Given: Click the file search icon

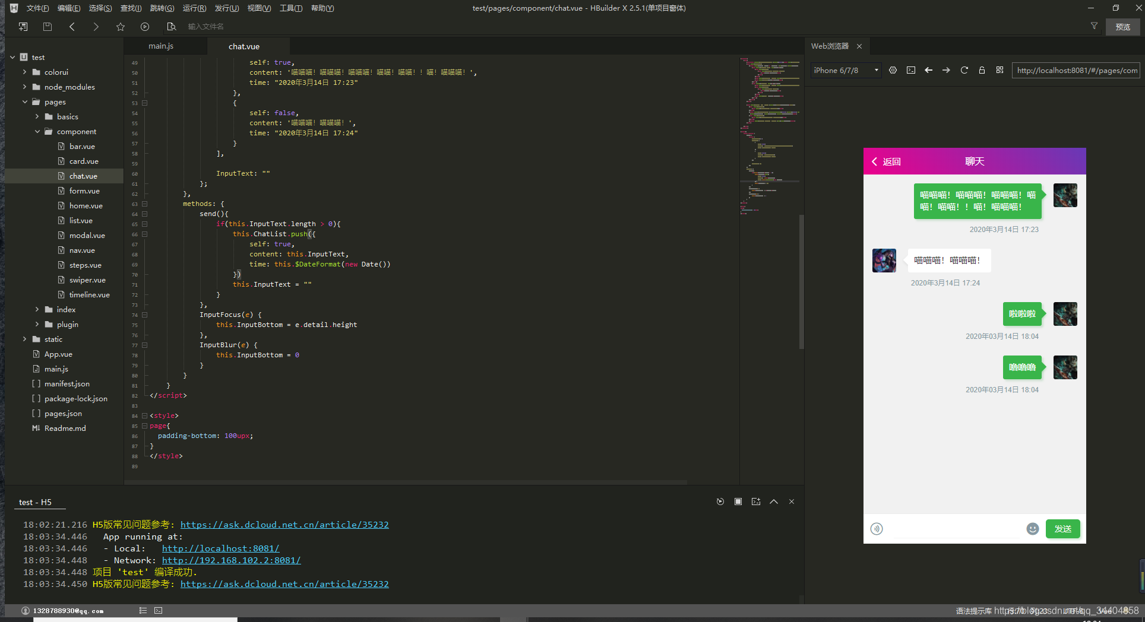Looking at the screenshot, I should point(172,27).
